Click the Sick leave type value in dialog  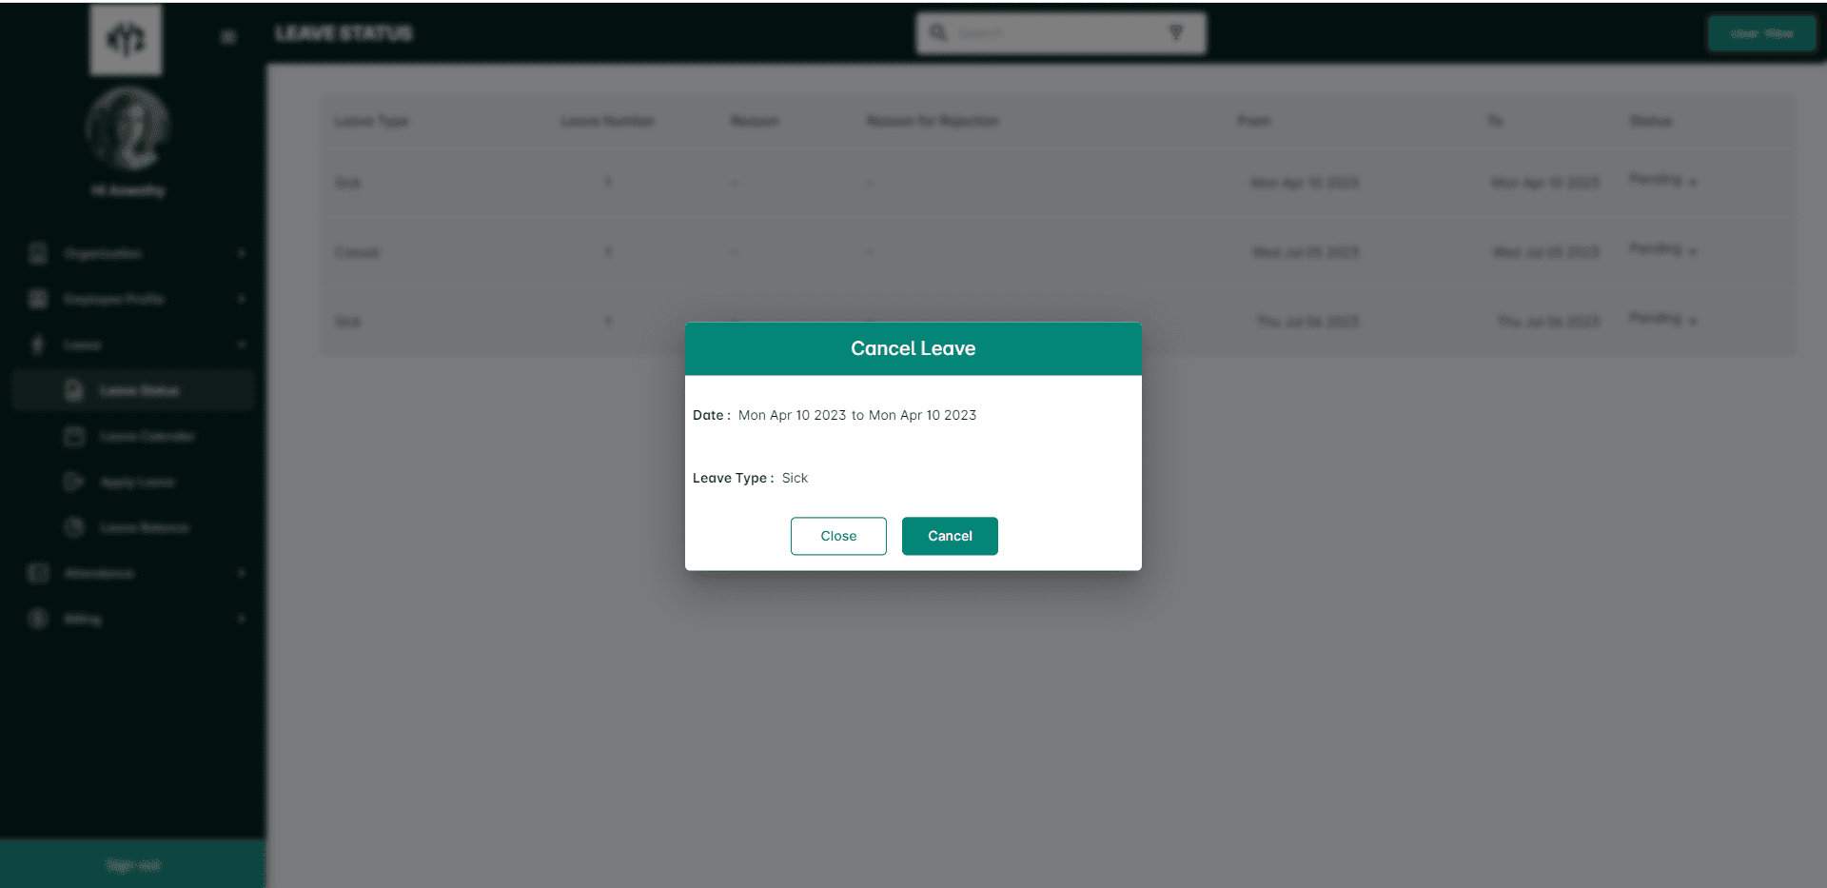[x=795, y=478]
